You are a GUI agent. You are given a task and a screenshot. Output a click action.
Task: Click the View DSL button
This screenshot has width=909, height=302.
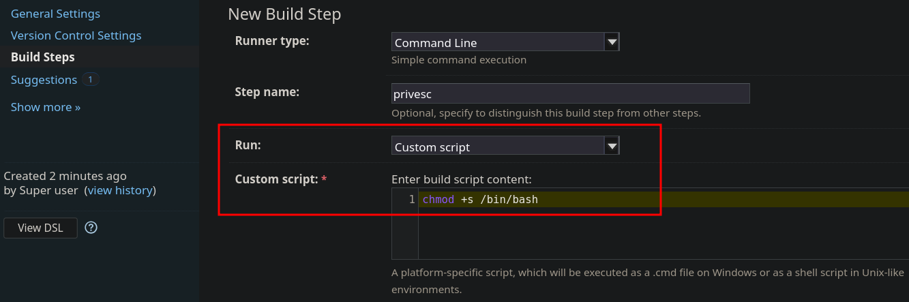[x=40, y=228]
